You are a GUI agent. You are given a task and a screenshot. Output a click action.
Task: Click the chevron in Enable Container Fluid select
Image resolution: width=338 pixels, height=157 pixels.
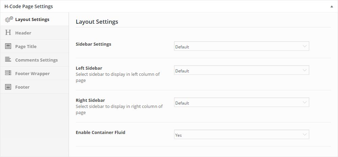(305, 134)
